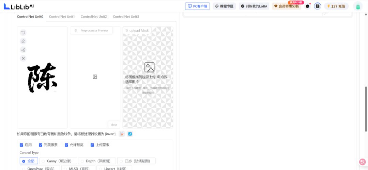Remove the uploaded image with the X icon
368x170 pixels.
click(x=23, y=58)
